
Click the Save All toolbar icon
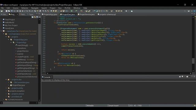pyautogui.click(x=9, y=11)
